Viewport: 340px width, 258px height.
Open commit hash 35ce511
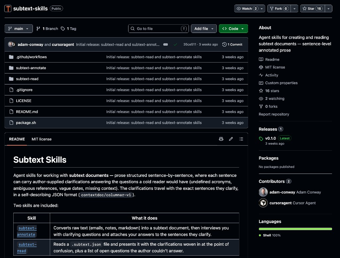190,45
